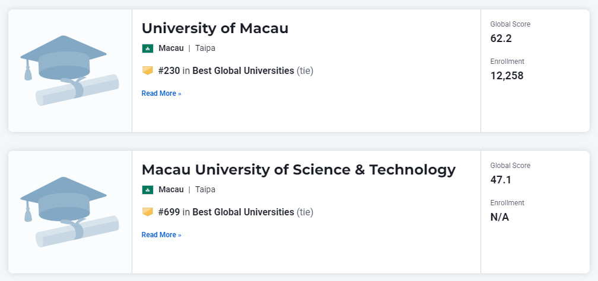598x281 pixels.
Task: Click the 62.2 Global Score value
Action: point(501,38)
